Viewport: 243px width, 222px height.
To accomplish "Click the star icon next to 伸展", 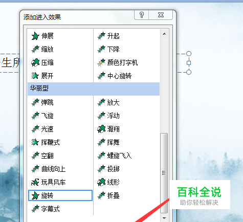I will [35, 36].
